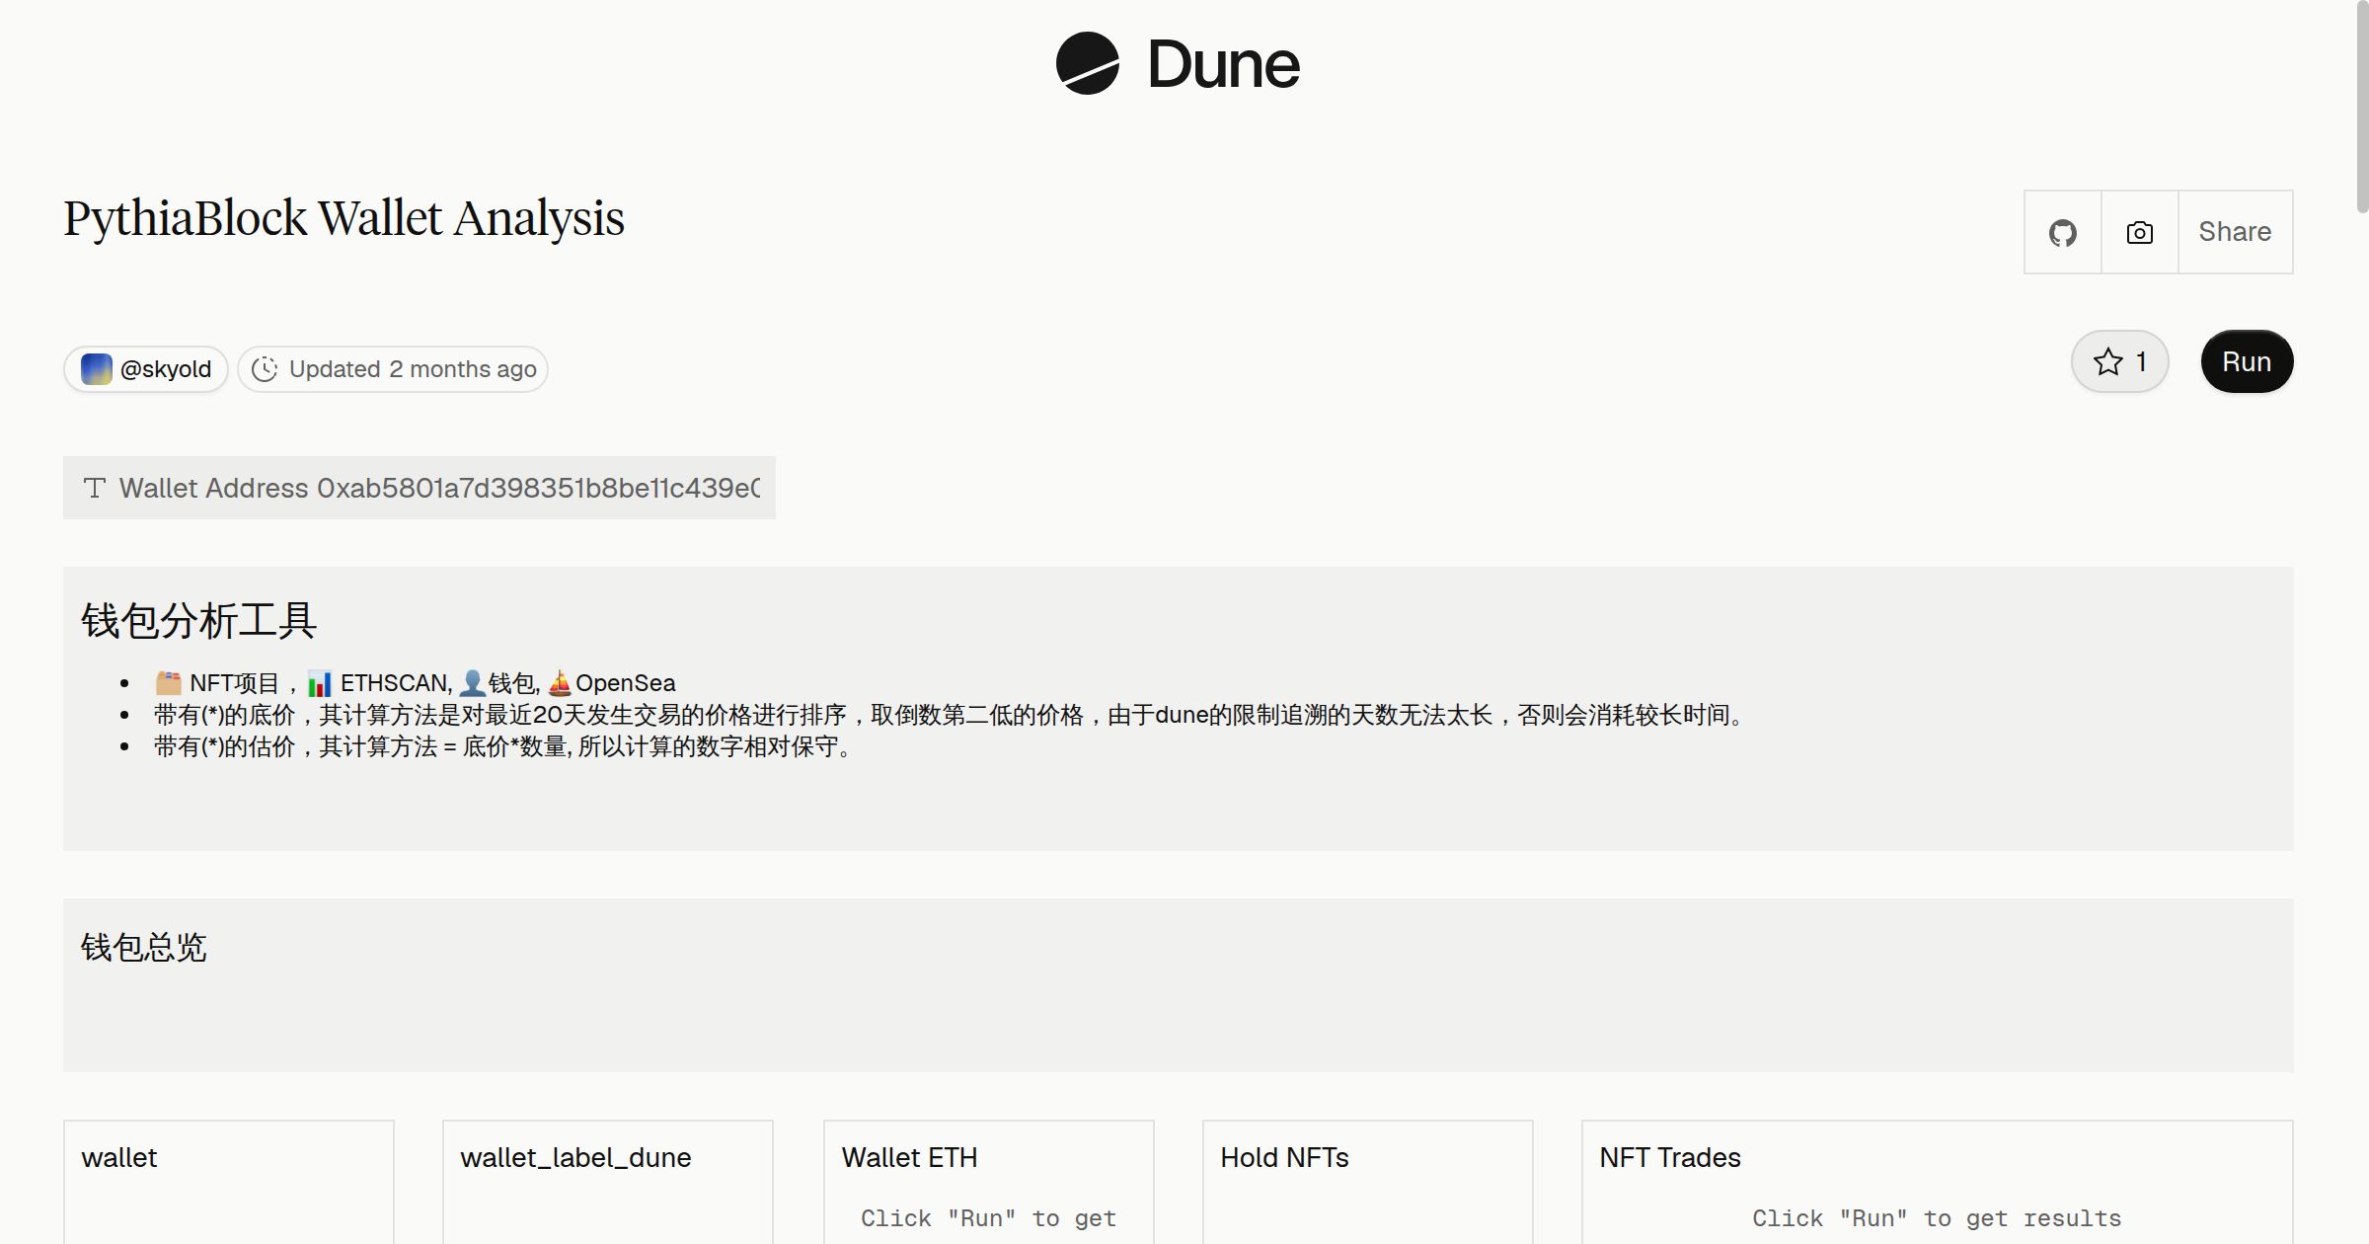Click the Run button
This screenshot has height=1244, width=2369.
click(2247, 361)
